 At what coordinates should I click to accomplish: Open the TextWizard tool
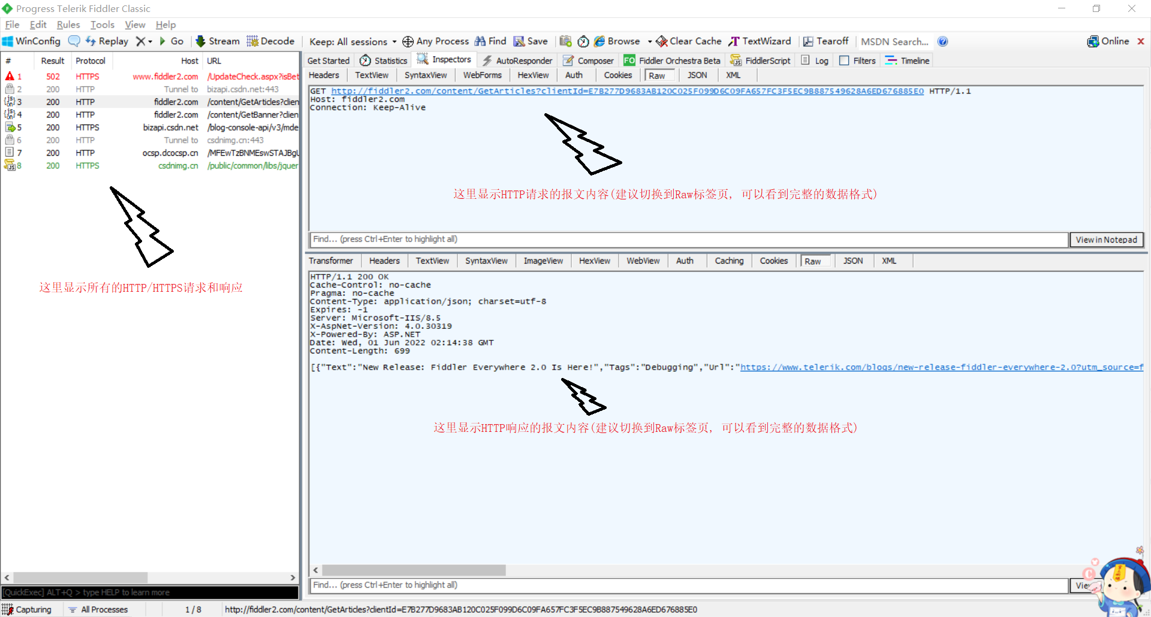pyautogui.click(x=760, y=41)
